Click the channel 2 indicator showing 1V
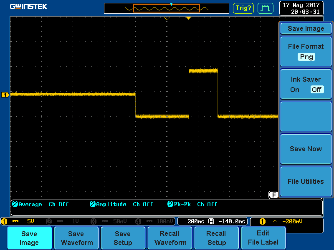This screenshot has height=250, width=334. coord(63,222)
